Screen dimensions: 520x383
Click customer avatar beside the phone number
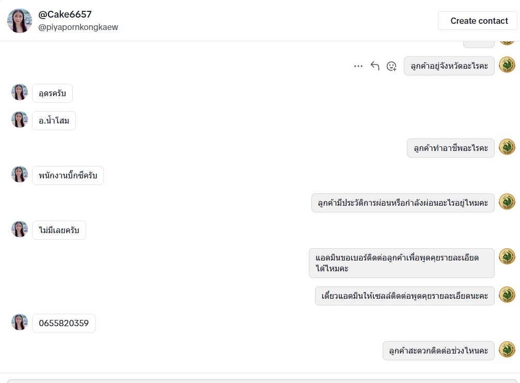click(x=20, y=323)
